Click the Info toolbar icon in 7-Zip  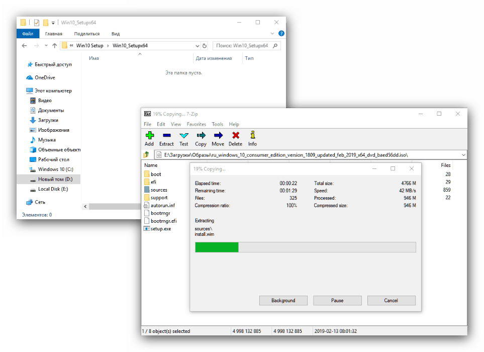[x=252, y=135]
